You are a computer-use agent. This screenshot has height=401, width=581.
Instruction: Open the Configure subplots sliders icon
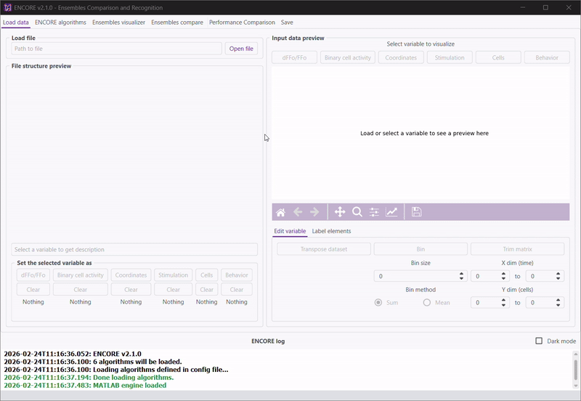coord(374,212)
